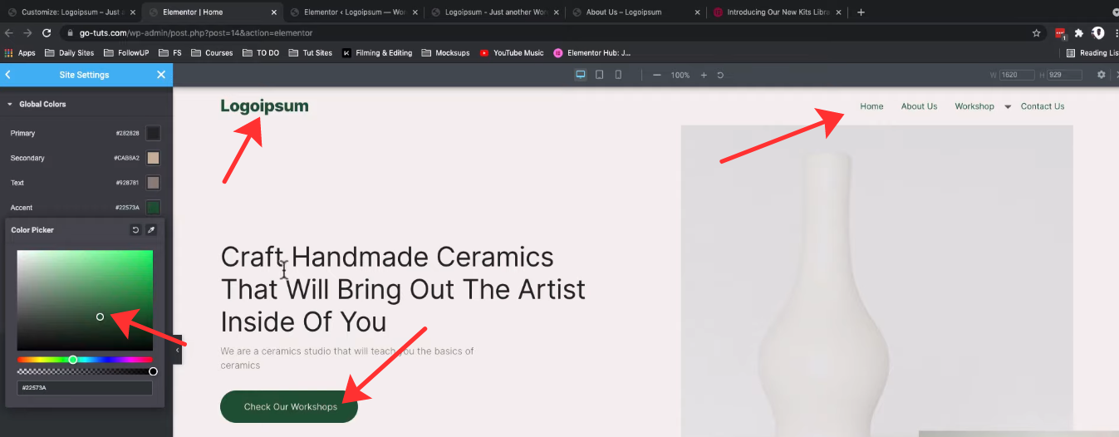The image size is (1119, 437).
Task: Zoom out the preview with minus
Action: 656,75
